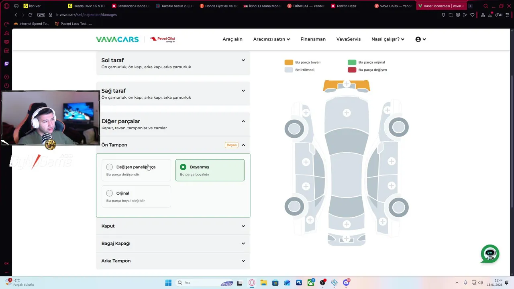Open the Windows Start menu
This screenshot has width=514, height=289.
coord(168,283)
